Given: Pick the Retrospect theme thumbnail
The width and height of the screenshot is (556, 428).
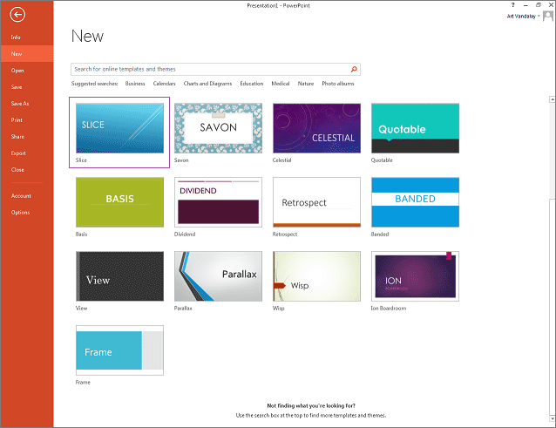Looking at the screenshot, I should point(316,202).
